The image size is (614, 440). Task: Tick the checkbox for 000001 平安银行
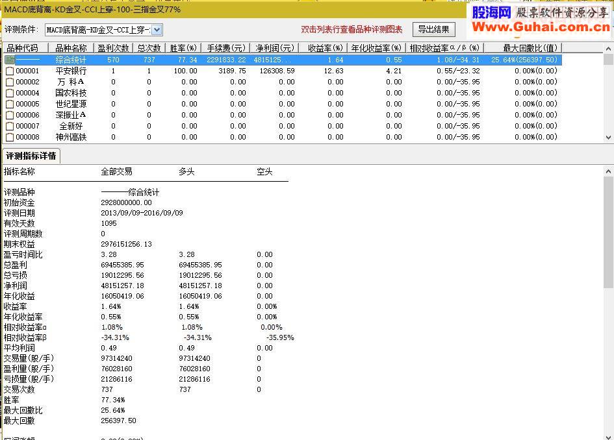[10, 71]
